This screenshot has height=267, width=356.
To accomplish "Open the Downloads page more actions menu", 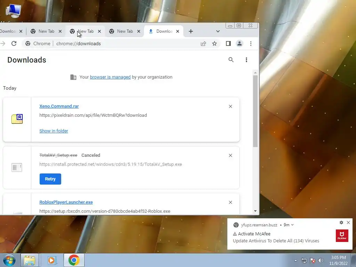I will click(246, 60).
